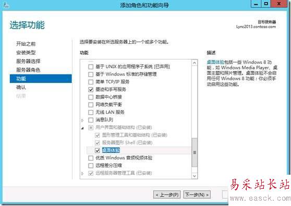Select the 图形管理工具和基础结构 row text
The image size is (291, 206).
135,135
